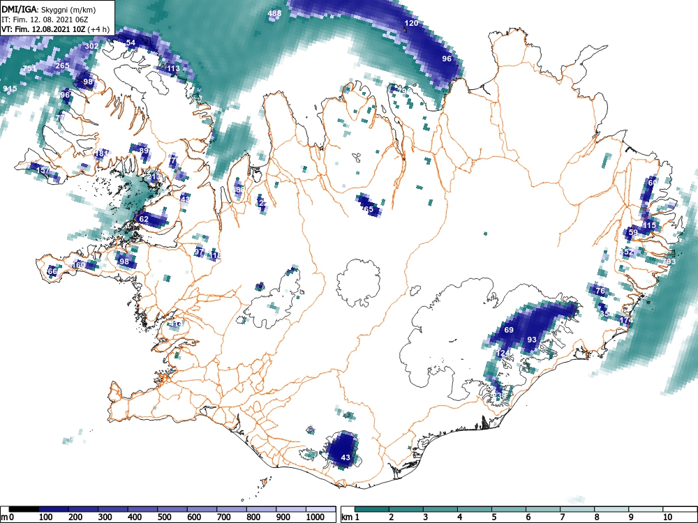Click the dark blue 100–200 m legend swatch

point(54,509)
